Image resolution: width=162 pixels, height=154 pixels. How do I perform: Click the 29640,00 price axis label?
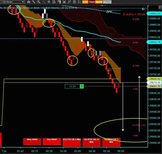(155, 93)
